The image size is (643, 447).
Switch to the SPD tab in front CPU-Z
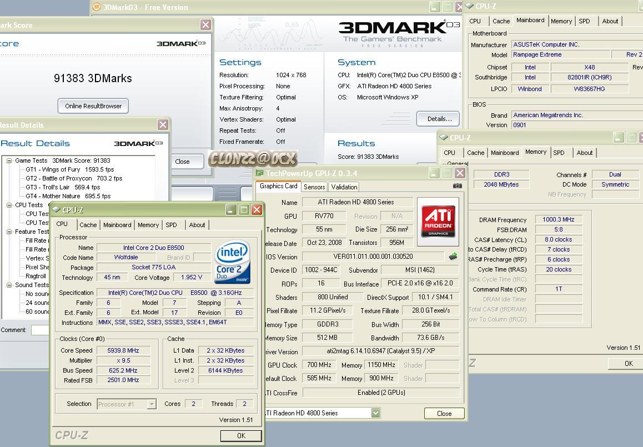172,225
